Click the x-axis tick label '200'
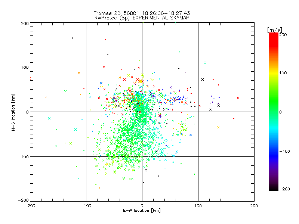This screenshot has height=224, width=299. point(254,206)
